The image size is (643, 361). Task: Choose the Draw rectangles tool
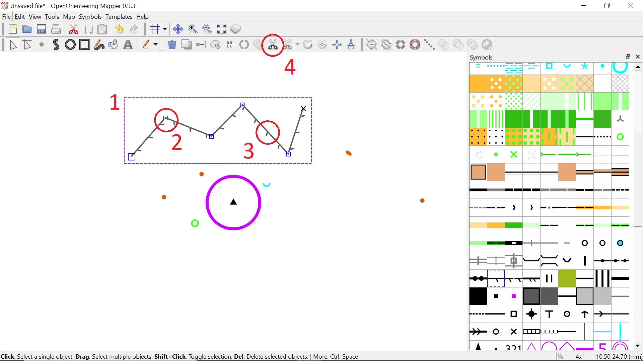85,45
